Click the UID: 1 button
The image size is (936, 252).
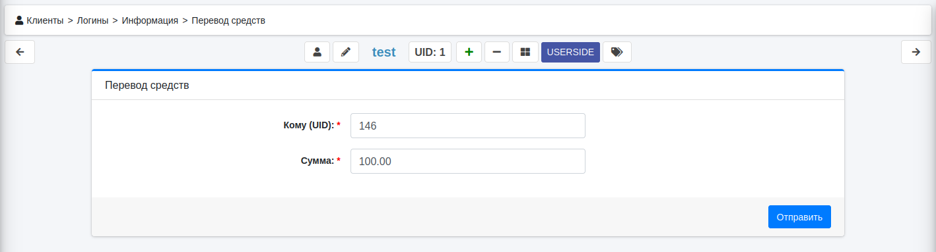tap(430, 52)
